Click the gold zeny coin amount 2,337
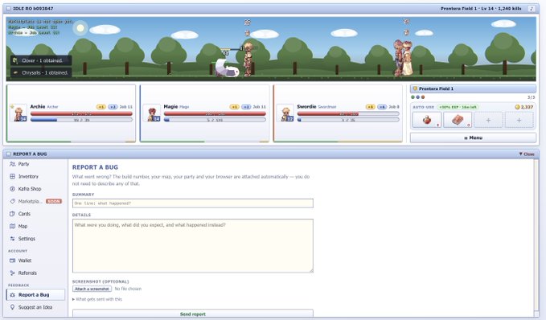 click(x=524, y=107)
